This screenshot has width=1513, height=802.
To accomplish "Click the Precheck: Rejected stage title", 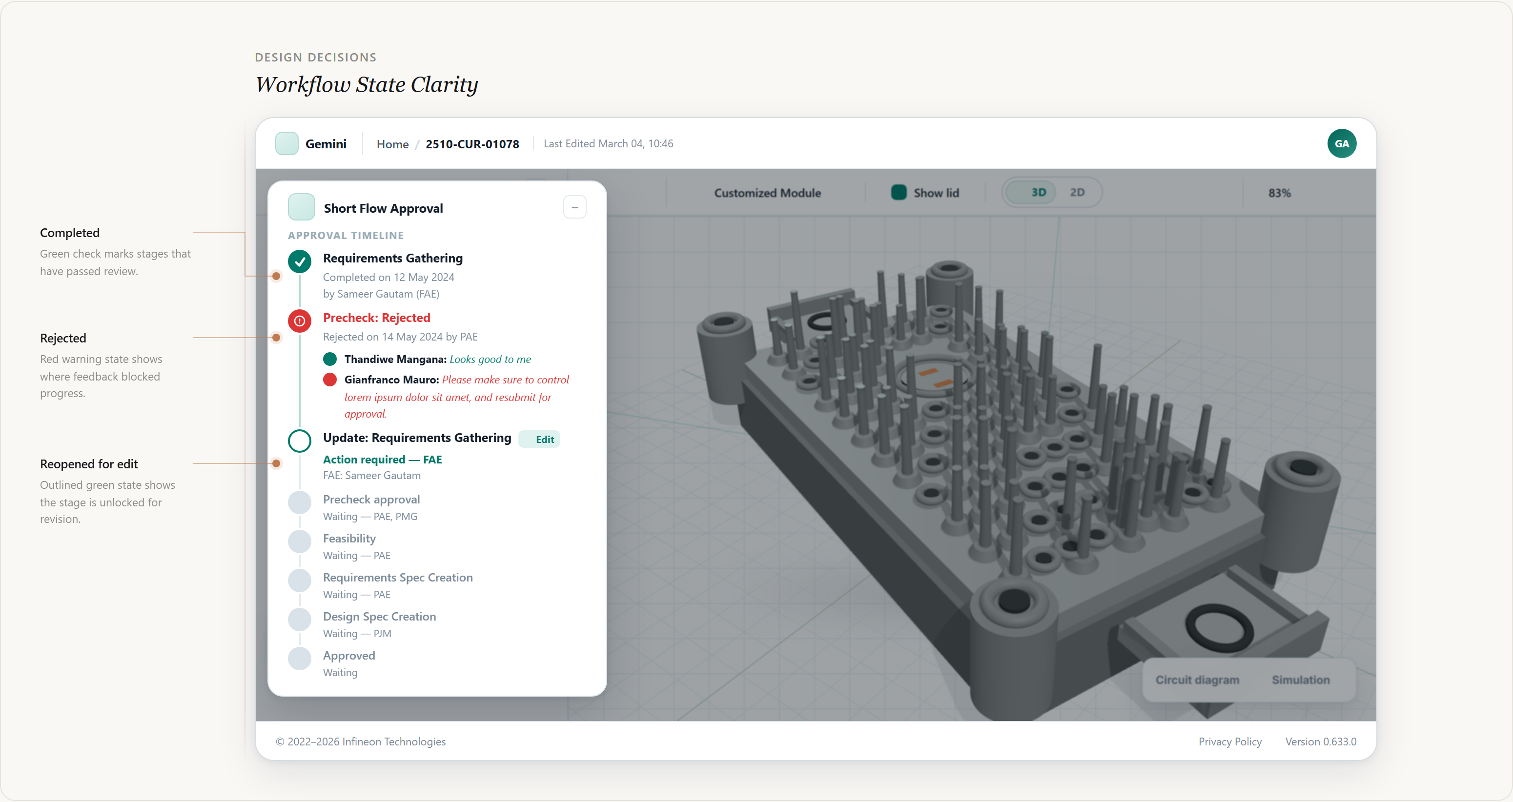I will [x=376, y=318].
